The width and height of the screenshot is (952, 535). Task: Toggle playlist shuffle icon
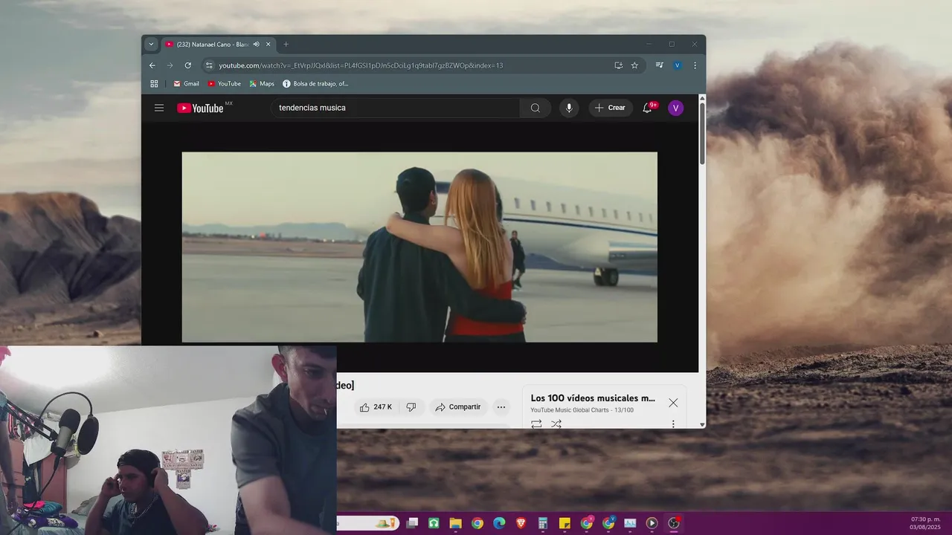point(556,424)
